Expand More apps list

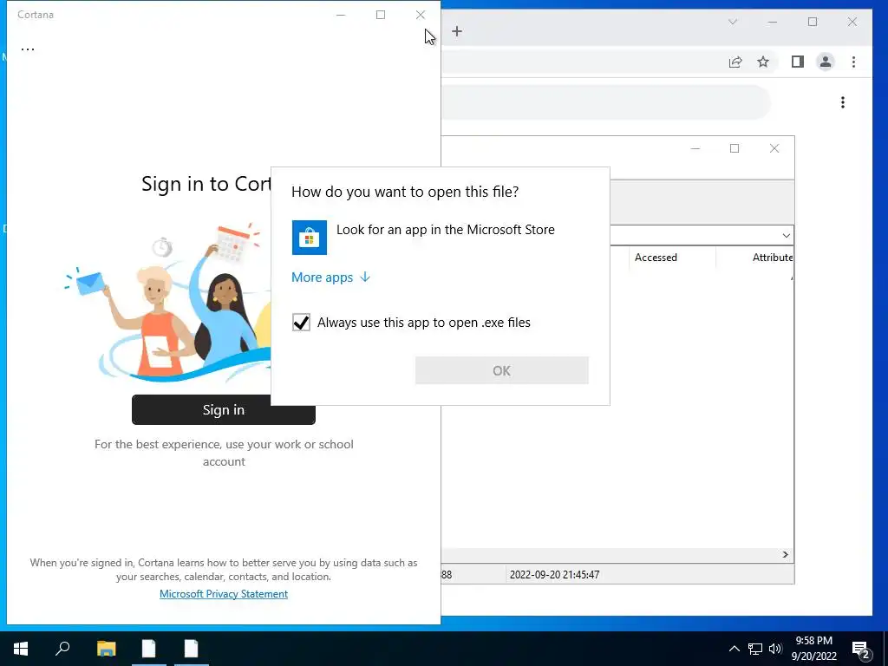330,277
